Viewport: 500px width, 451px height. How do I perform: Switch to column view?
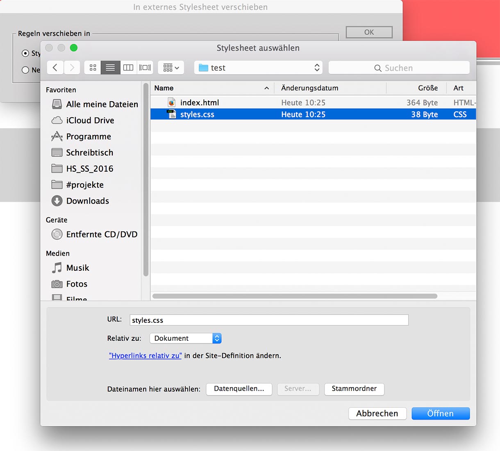[128, 68]
